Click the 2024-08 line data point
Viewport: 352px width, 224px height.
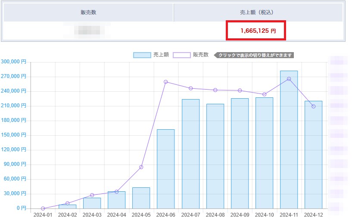click(x=215, y=90)
